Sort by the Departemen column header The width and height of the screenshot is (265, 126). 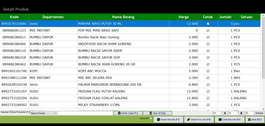(x=53, y=17)
